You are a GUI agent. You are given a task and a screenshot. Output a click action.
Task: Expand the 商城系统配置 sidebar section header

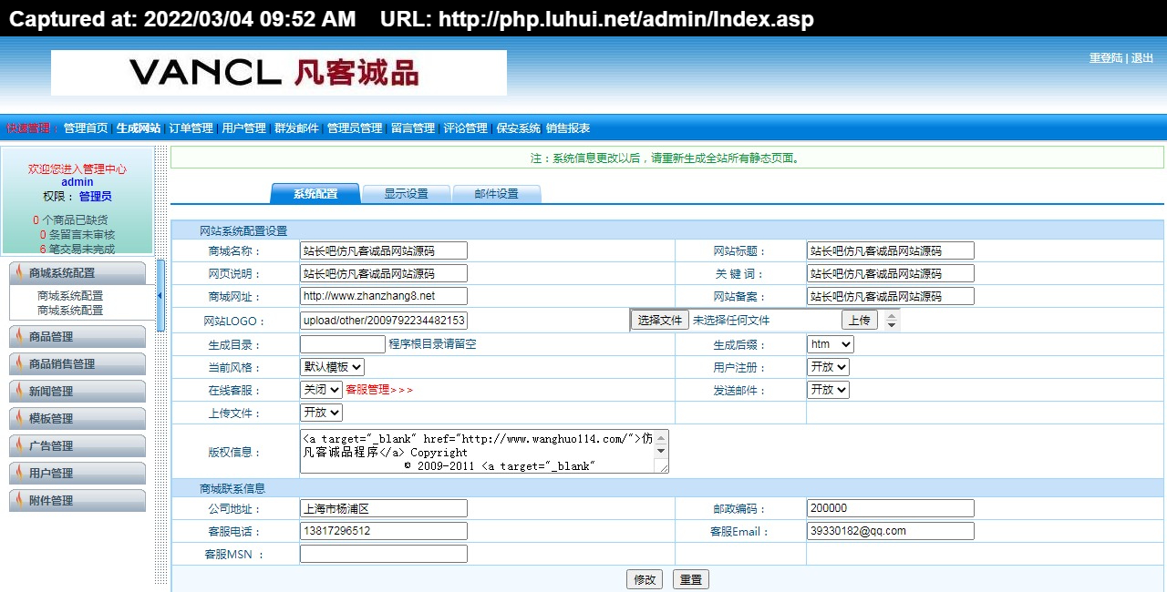click(x=77, y=272)
